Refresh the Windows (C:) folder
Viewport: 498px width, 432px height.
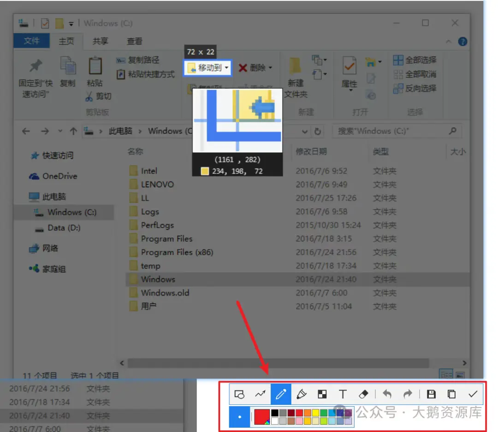click(x=318, y=131)
